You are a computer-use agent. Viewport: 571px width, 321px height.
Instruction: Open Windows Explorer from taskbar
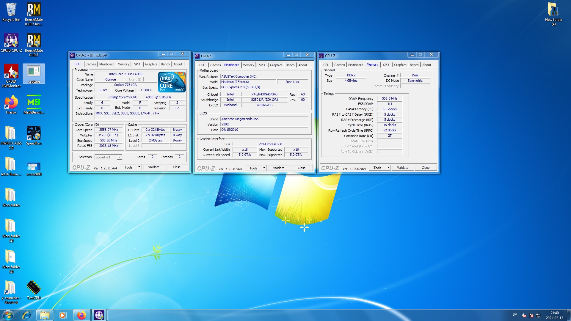coord(45,315)
